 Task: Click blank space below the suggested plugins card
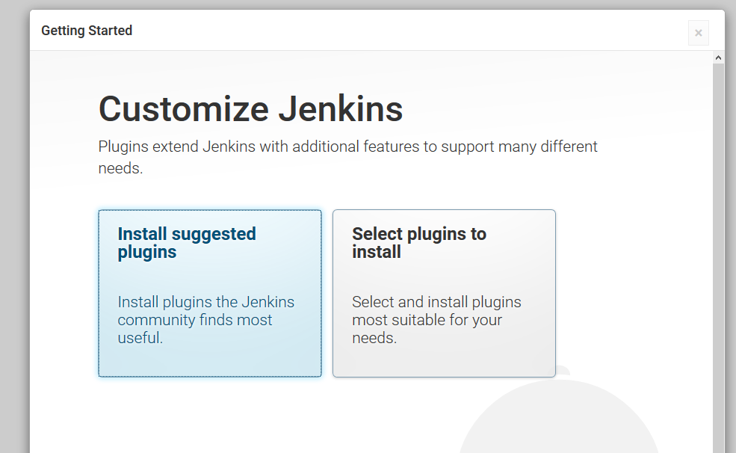tap(210, 415)
